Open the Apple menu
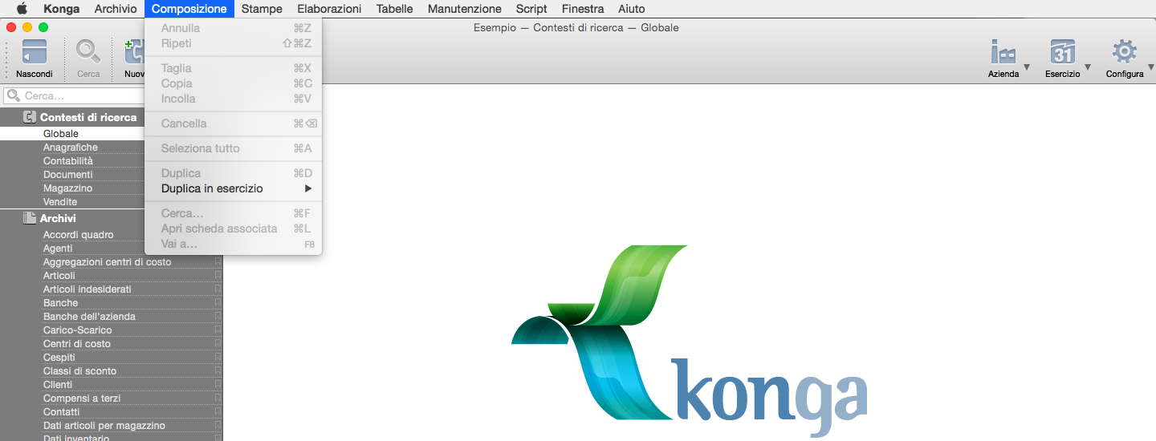 (22, 9)
